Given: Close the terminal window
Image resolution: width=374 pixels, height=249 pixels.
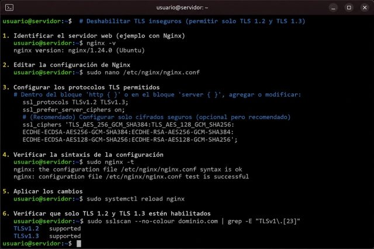Looking at the screenshot, I should click(365, 8).
